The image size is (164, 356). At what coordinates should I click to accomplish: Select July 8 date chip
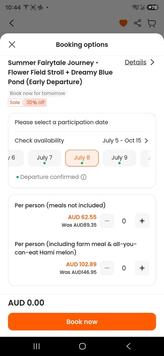tap(82, 158)
